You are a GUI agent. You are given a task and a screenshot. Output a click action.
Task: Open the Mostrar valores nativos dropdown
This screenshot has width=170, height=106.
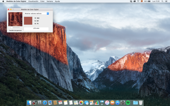pyautogui.click(x=36, y=13)
